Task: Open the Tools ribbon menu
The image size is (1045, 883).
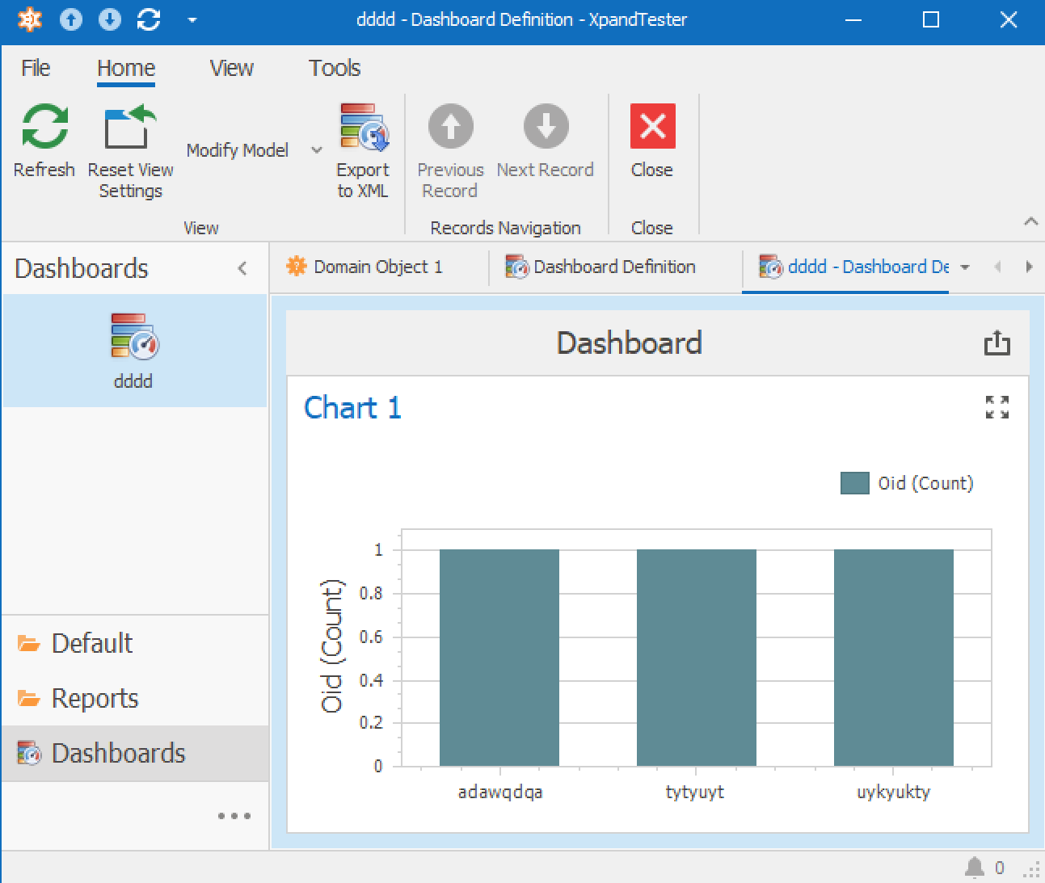Action: point(333,68)
